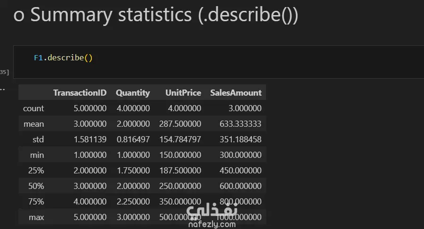Screen dimensions: 424x229
Task: Click the 25% row label
Action: [x=36, y=171]
